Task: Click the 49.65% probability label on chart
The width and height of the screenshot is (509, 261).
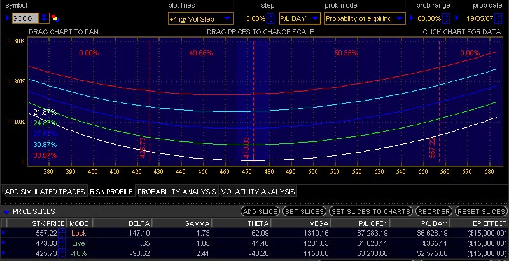Action: [201, 53]
